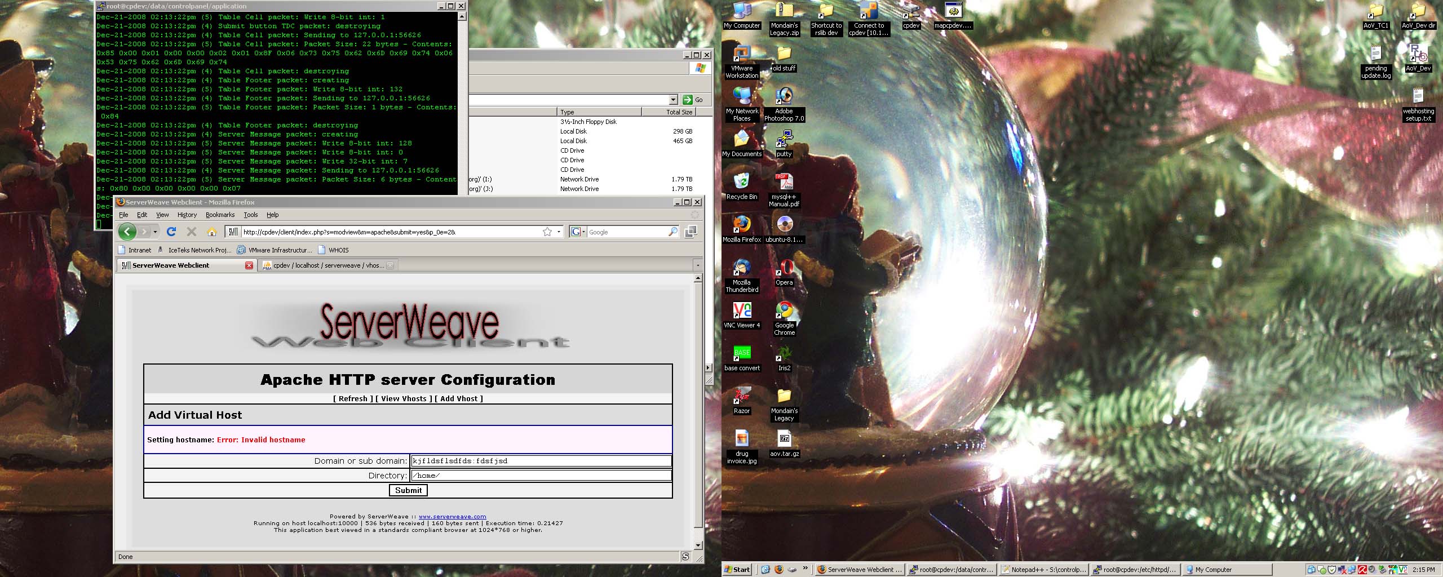Switch to the cpdev / localhost phpMyAdmin tab

tap(328, 265)
